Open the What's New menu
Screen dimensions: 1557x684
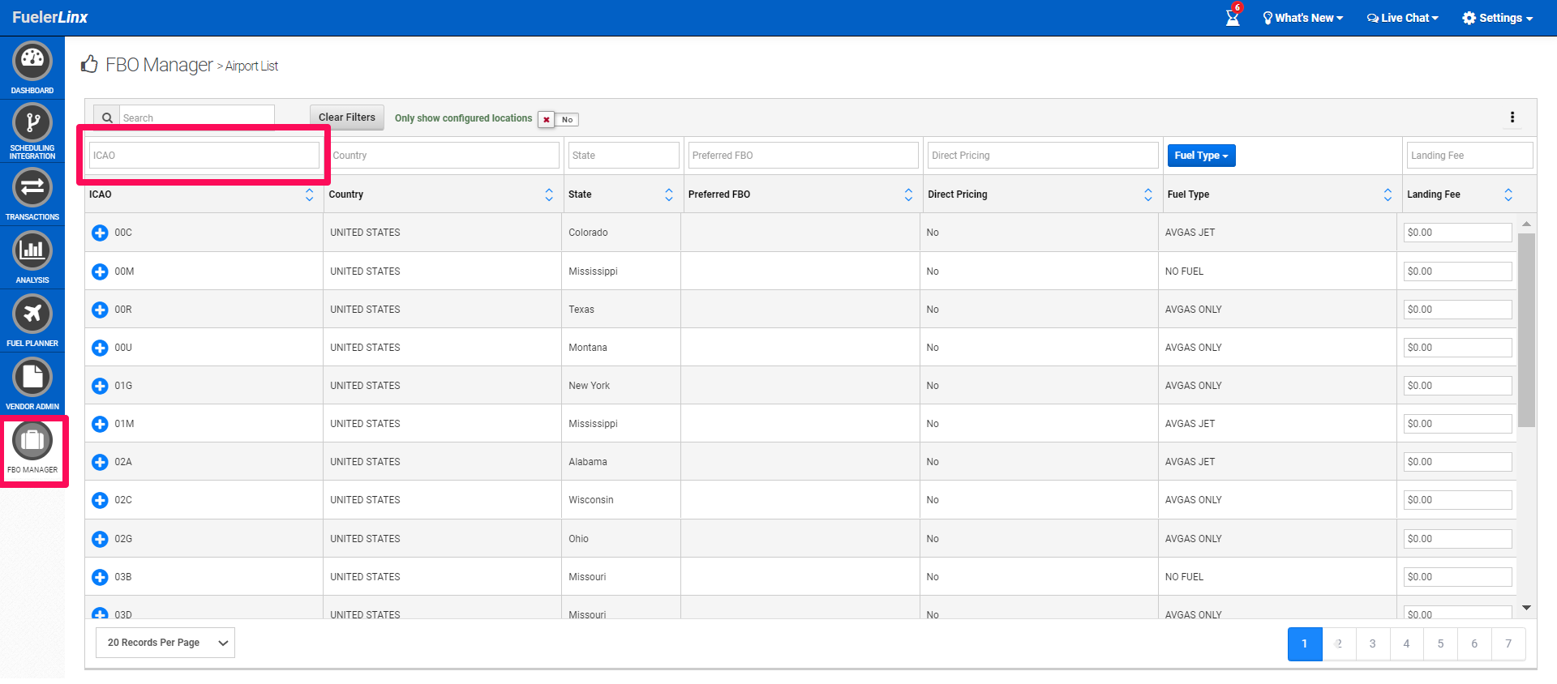(x=1303, y=18)
